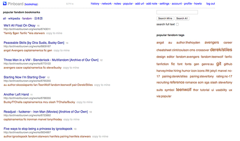Open 'Five ways to stop being a princess'
The image size is (240, 141).
[x=38, y=129]
